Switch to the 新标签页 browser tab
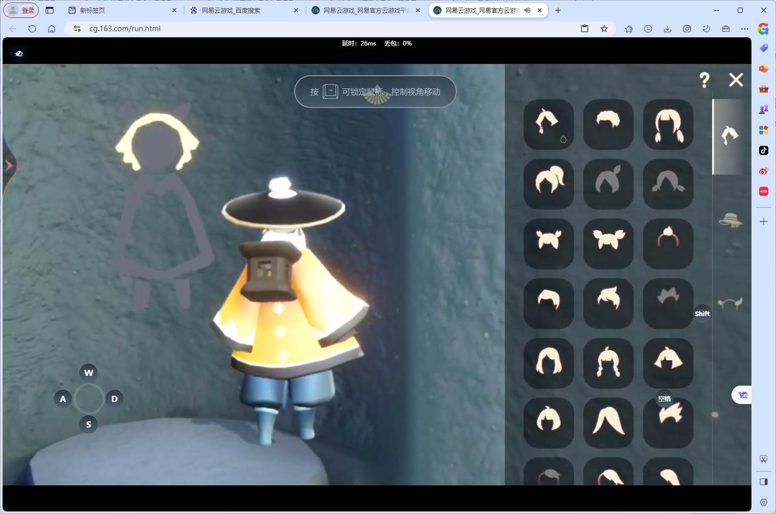 coord(122,10)
